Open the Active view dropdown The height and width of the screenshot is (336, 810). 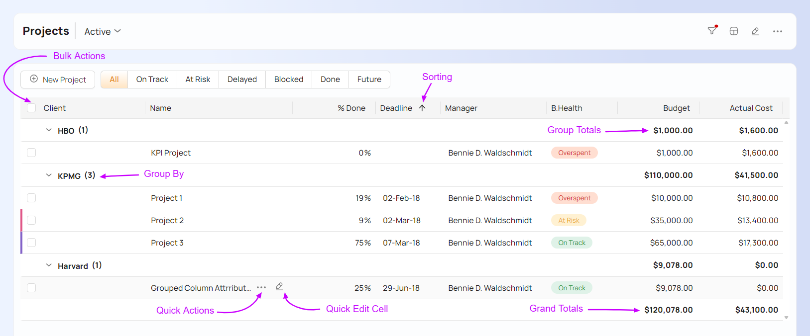pos(103,31)
